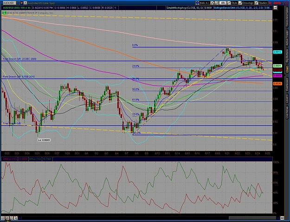Click the DIMinus (10) study label
This screenshot has height=222, width=290.
pyautogui.click(x=9, y=159)
